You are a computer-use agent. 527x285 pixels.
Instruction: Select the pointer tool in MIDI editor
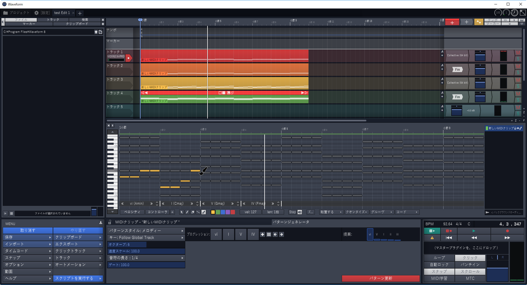(181, 212)
